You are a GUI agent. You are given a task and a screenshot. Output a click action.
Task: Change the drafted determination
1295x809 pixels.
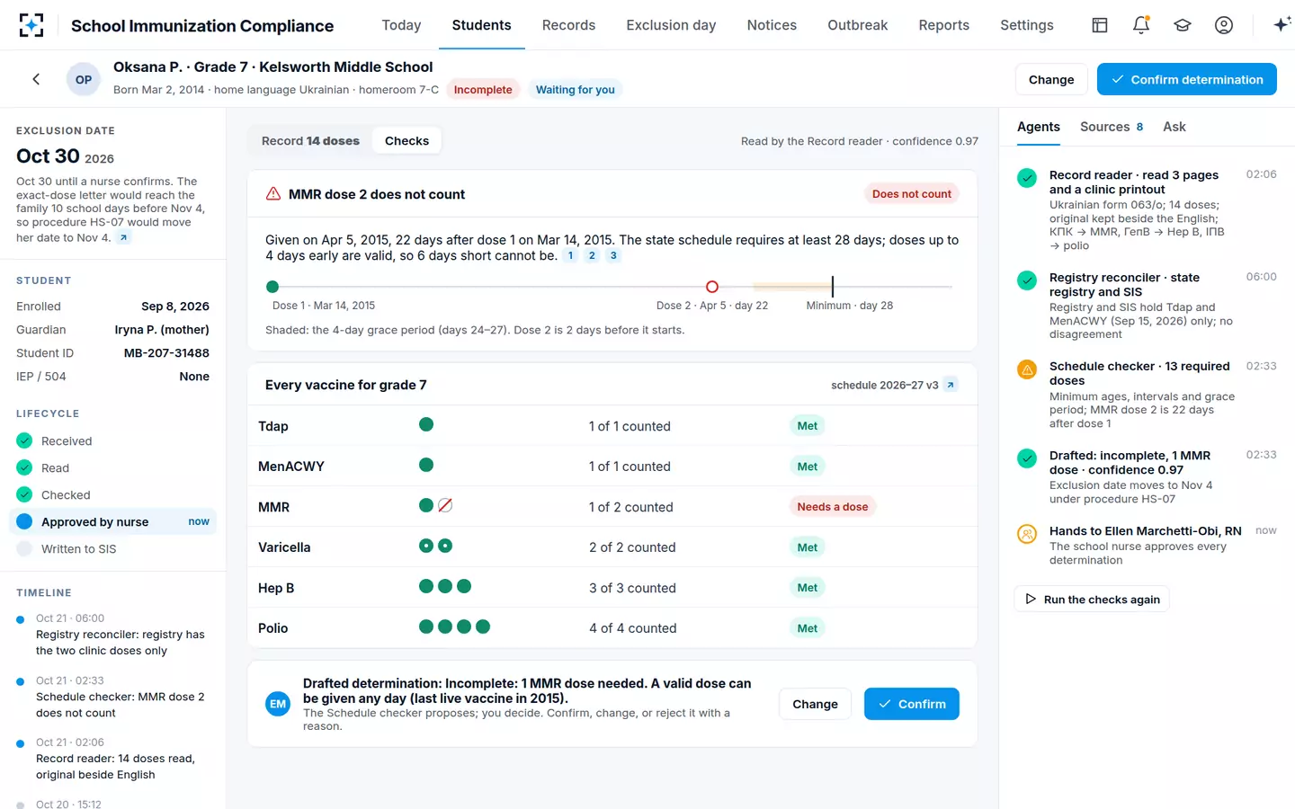tap(815, 704)
